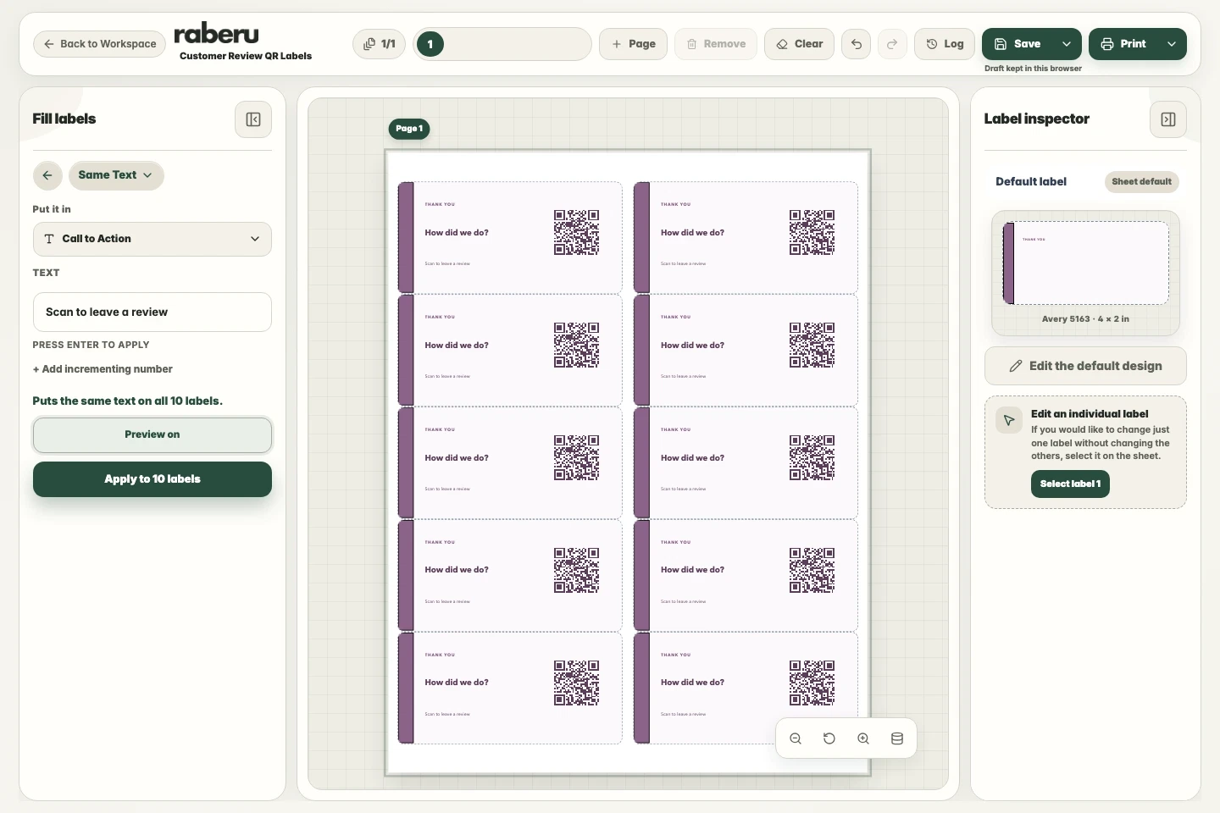Click the Page 1 tag on canvas

pos(409,129)
